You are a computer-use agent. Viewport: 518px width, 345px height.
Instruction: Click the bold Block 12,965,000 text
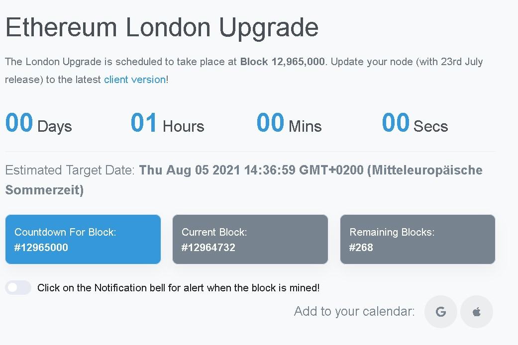283,62
